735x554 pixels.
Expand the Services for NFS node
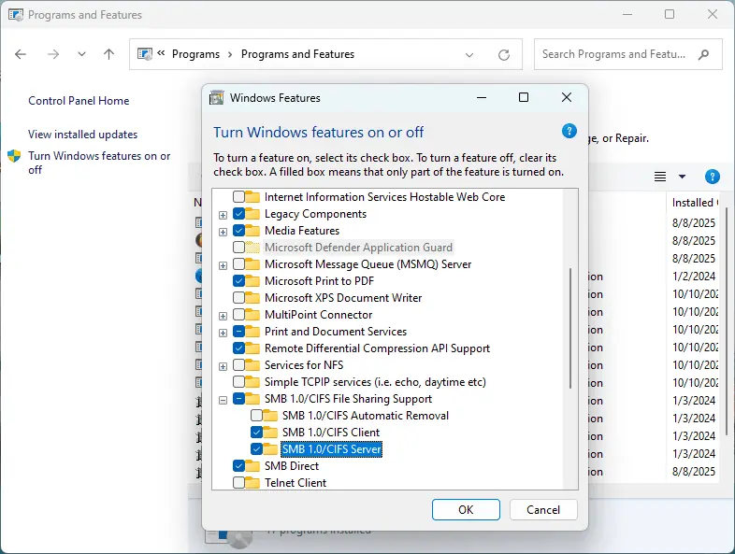[x=223, y=366]
